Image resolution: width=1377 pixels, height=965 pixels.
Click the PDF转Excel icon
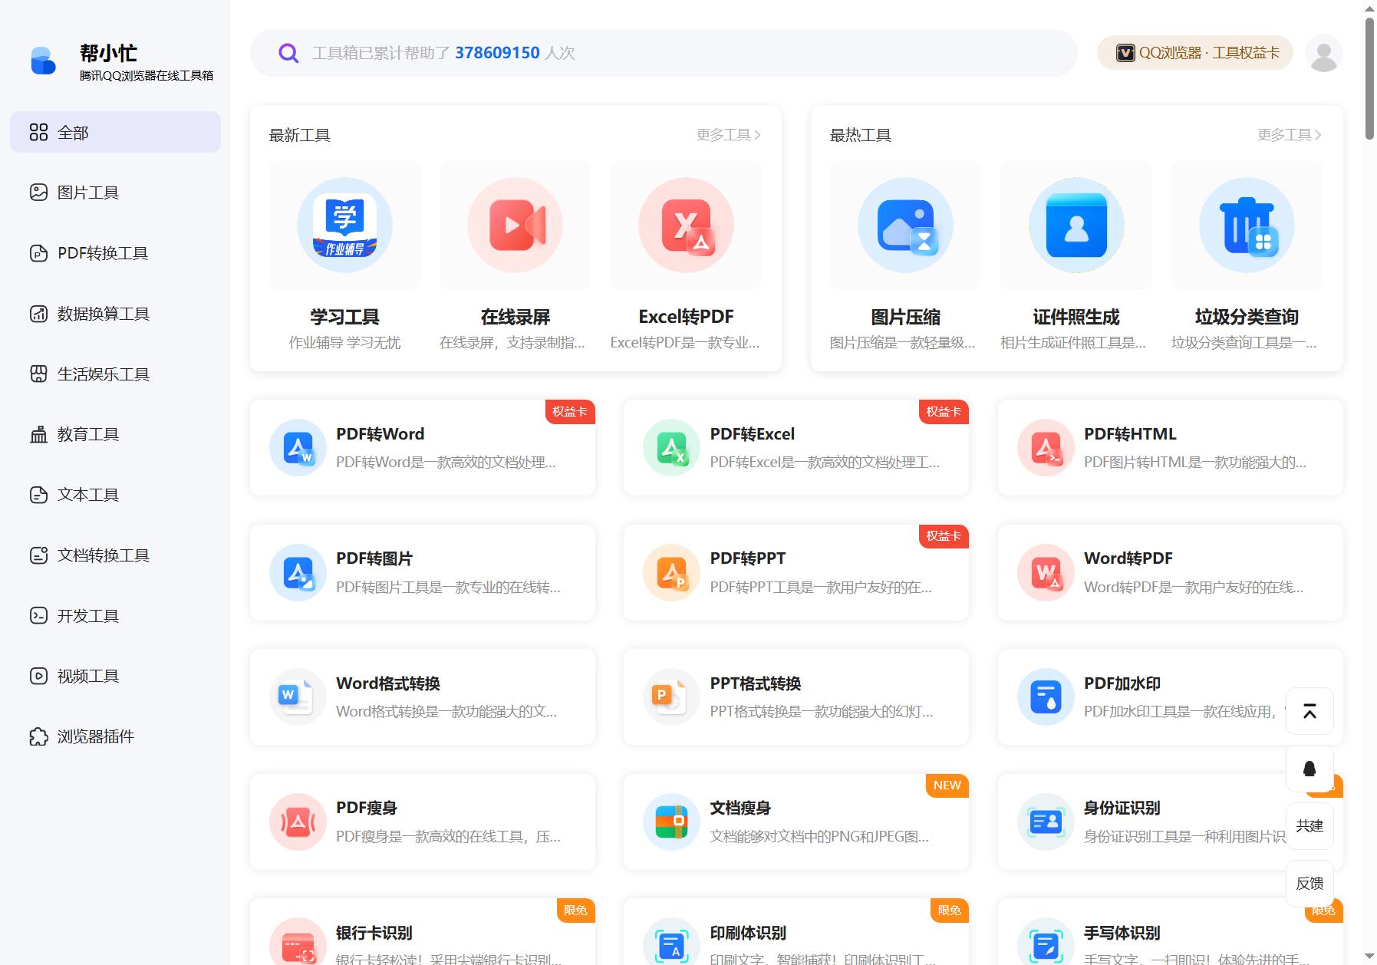[x=671, y=447]
